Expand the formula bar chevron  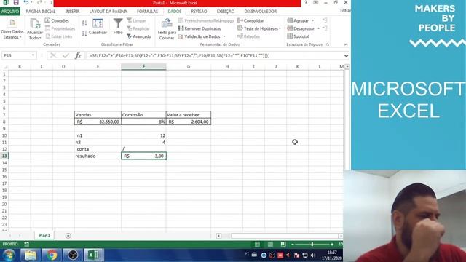[x=346, y=55]
